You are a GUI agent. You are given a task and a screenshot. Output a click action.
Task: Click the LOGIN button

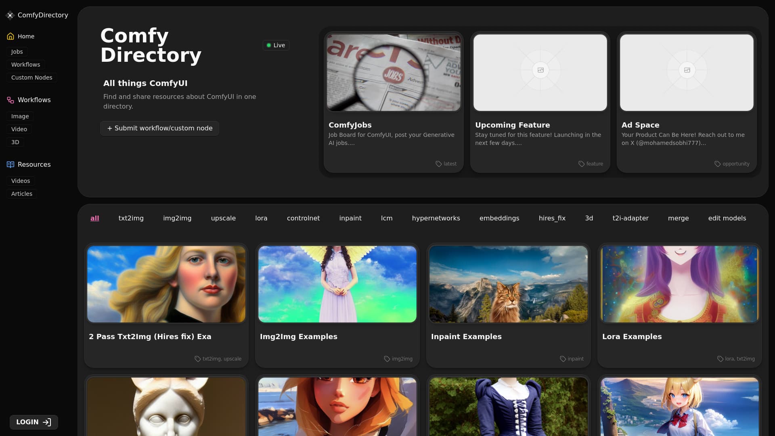tap(34, 422)
